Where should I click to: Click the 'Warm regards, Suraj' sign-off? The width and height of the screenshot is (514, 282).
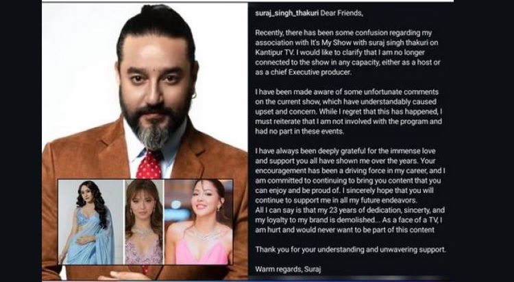[288, 269]
